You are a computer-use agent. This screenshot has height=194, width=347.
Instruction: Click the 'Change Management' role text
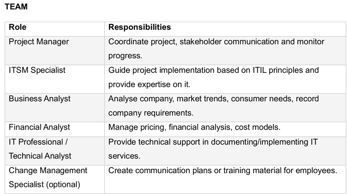coord(48,170)
